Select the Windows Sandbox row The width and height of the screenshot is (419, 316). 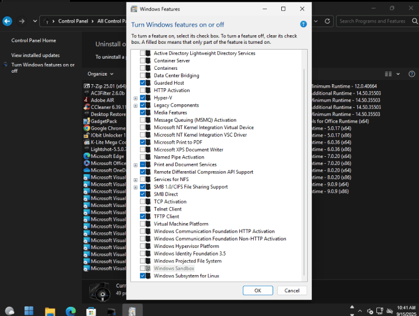pos(174,268)
